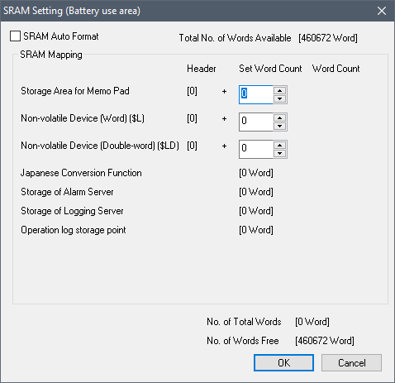This screenshot has width=395, height=383.
Task: Confirm settings with the OK button
Action: (283, 363)
